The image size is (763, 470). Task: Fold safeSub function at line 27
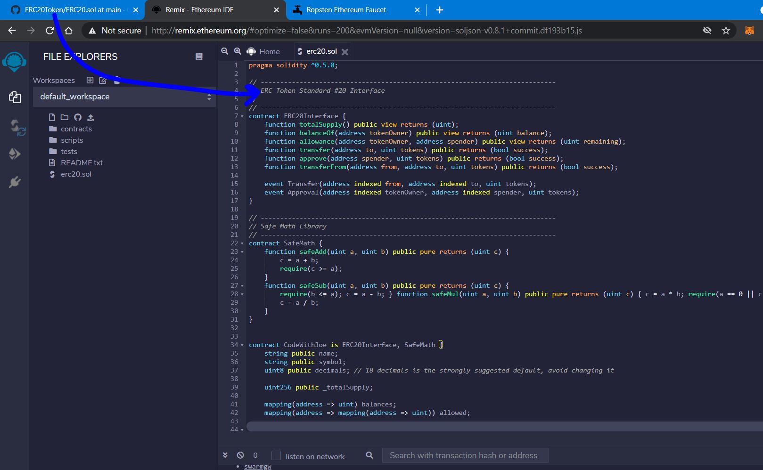pyautogui.click(x=242, y=286)
